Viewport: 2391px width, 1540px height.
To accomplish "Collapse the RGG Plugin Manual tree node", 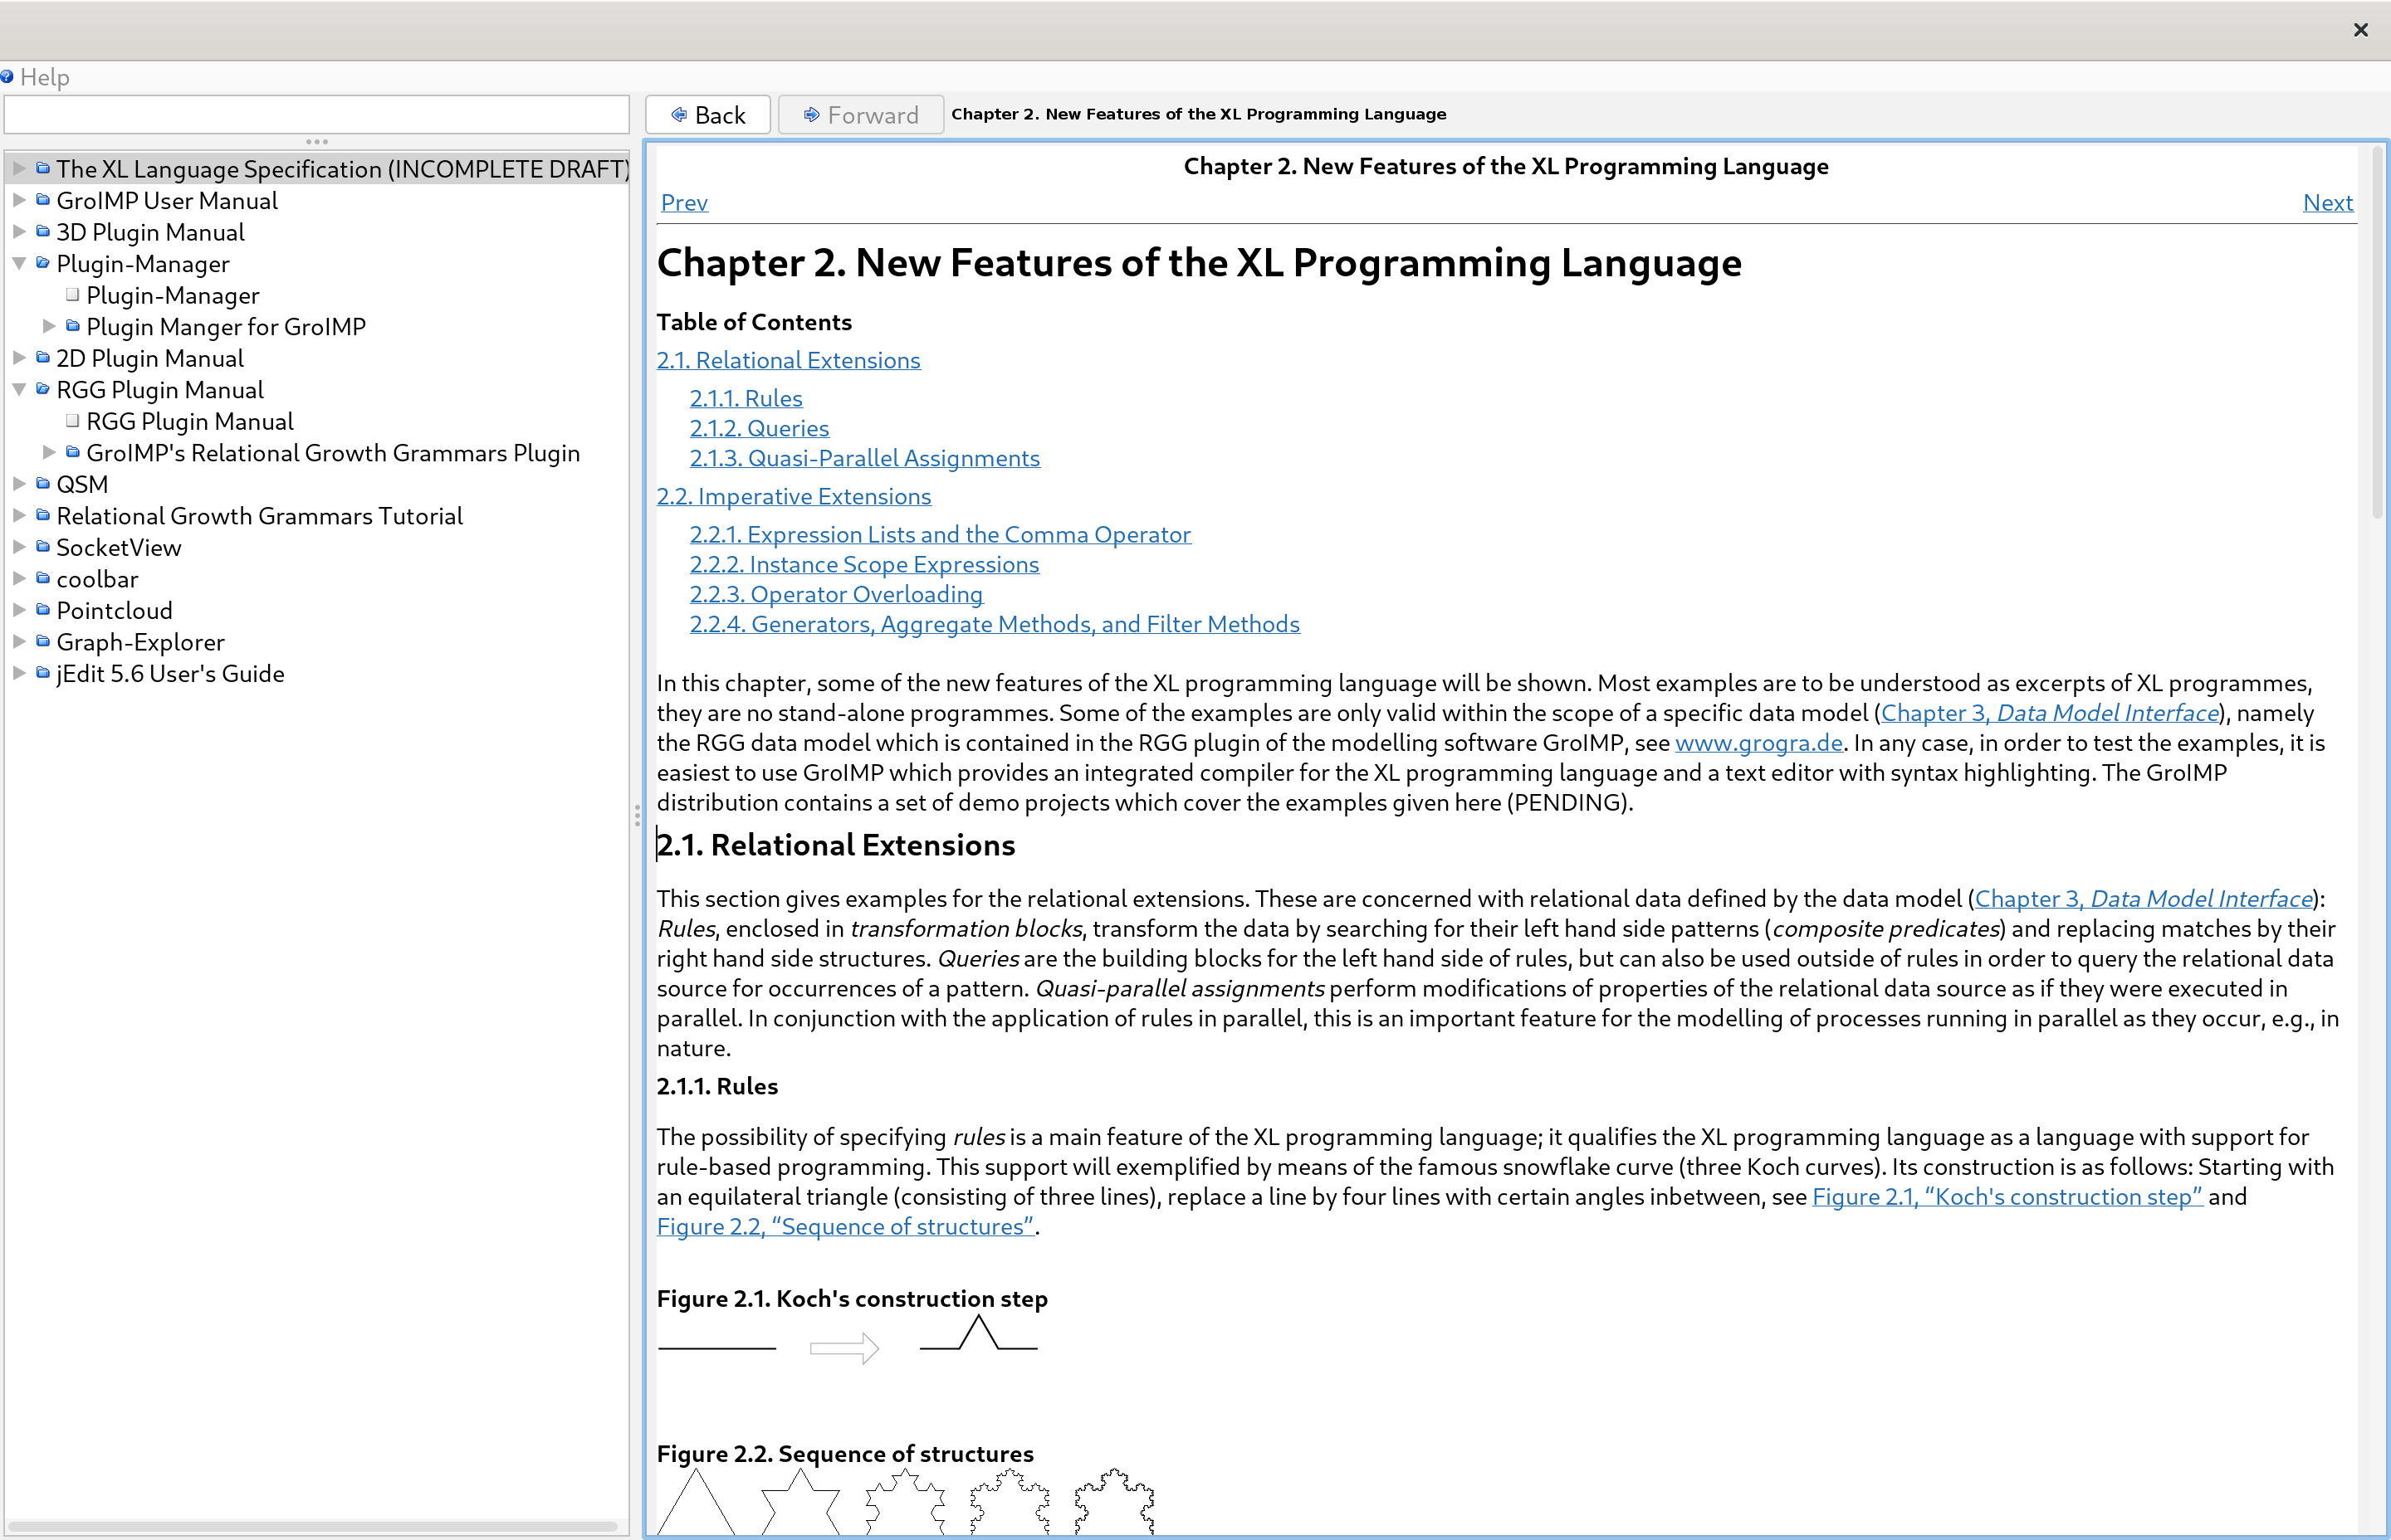I will click(x=19, y=390).
